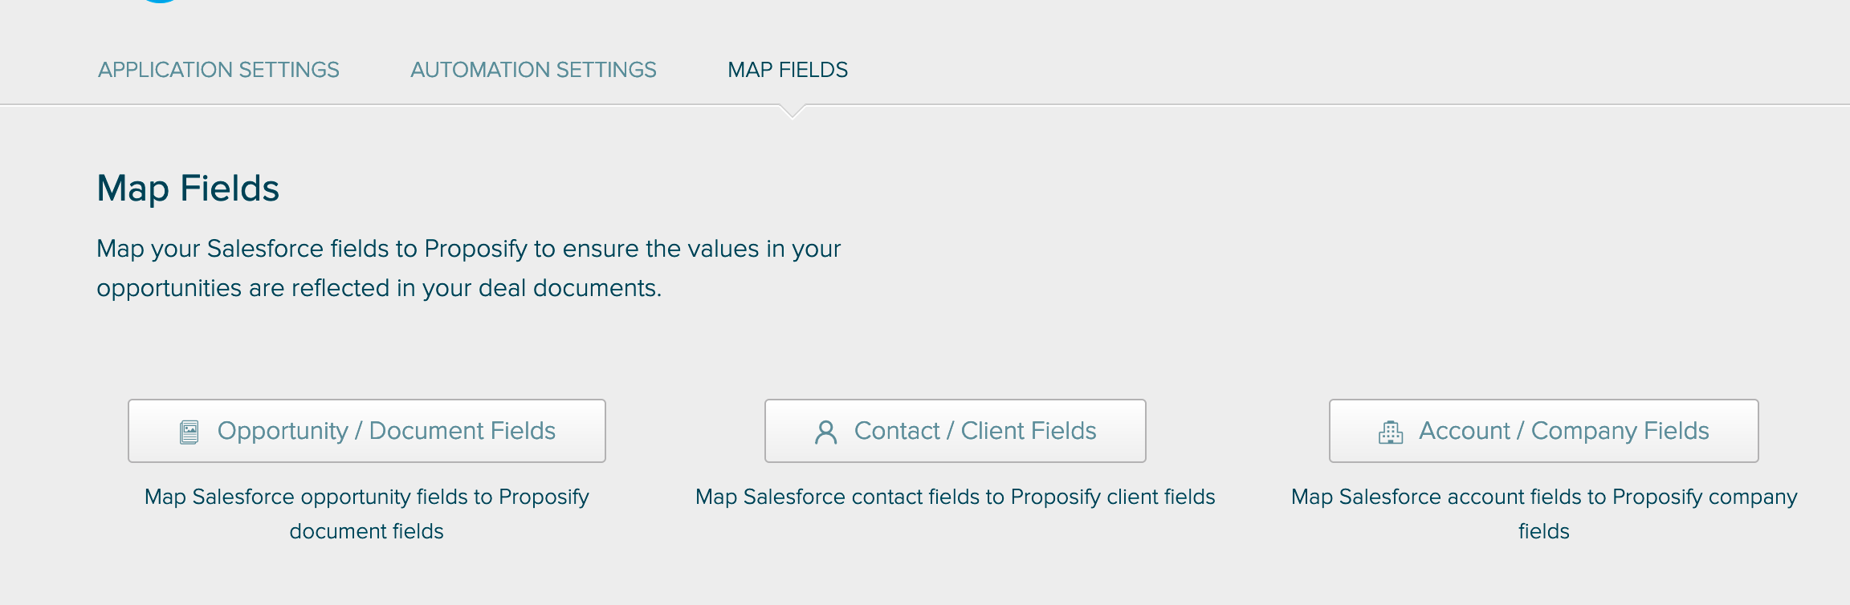Switch to the Application Settings tab
Viewport: 1850px width, 605px height.
pyautogui.click(x=218, y=70)
